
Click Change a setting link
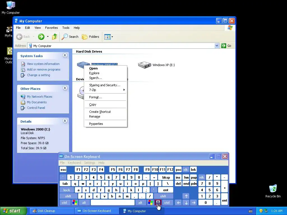pos(38,75)
